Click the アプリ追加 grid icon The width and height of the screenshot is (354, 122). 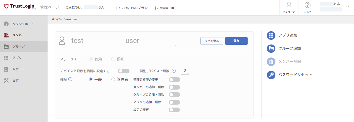point(271,35)
